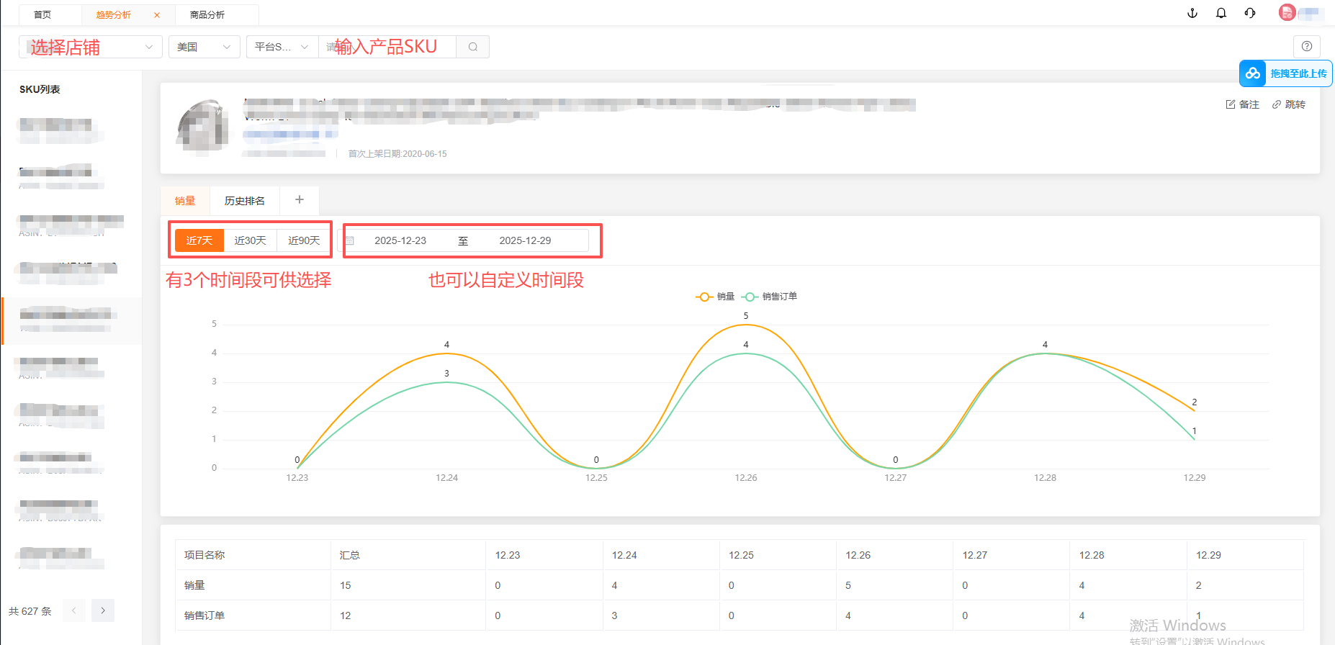Select the 近90天 time range
1335x645 pixels.
tap(304, 240)
